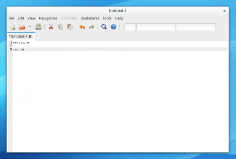Open the File menu
Image resolution: width=236 pixels, height=159 pixels.
[11, 18]
